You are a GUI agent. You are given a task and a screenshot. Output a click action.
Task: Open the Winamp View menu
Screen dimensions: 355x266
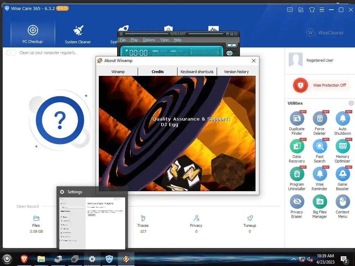pos(165,40)
